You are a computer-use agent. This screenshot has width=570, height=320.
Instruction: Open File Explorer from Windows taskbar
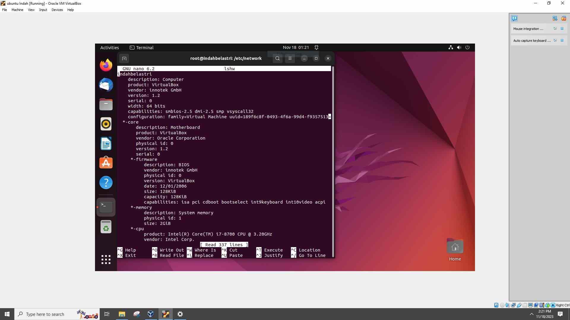pos(122,314)
